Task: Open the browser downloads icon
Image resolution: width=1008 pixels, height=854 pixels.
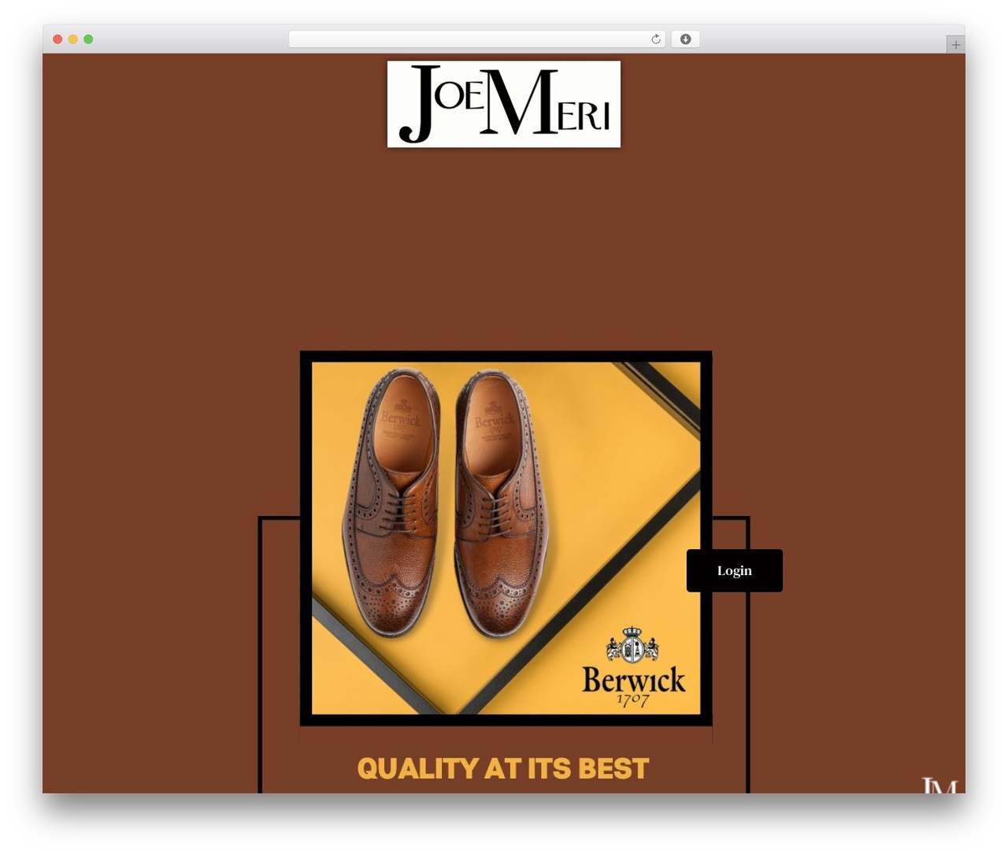Action: tap(686, 39)
